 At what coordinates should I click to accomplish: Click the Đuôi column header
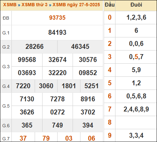coord(136,5)
